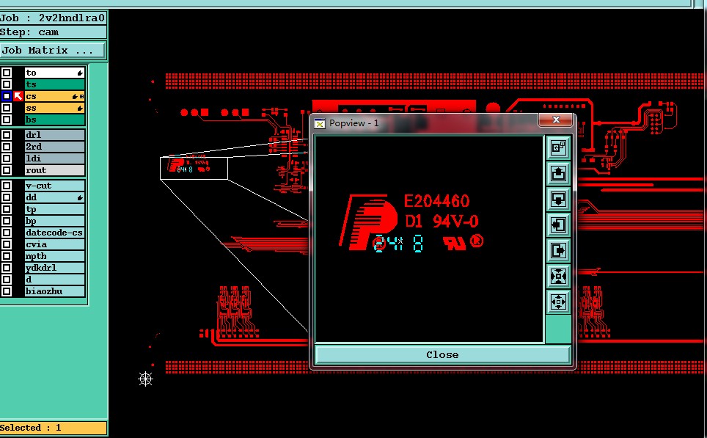Toggle display checkbox for 'v-cut' layer
This screenshot has height=438, width=707.
pos(7,186)
